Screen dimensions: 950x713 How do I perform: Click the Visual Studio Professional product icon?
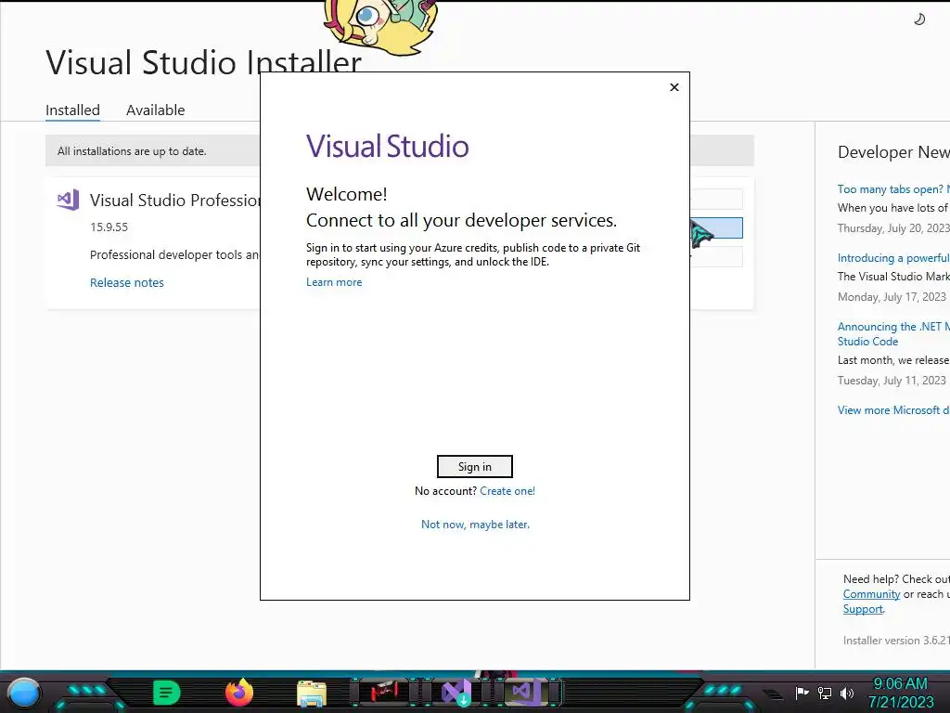coord(68,200)
